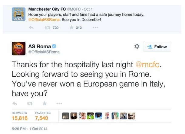Open more options on Manchester City tweet
The width and height of the screenshot is (185, 134).
tap(95, 28)
